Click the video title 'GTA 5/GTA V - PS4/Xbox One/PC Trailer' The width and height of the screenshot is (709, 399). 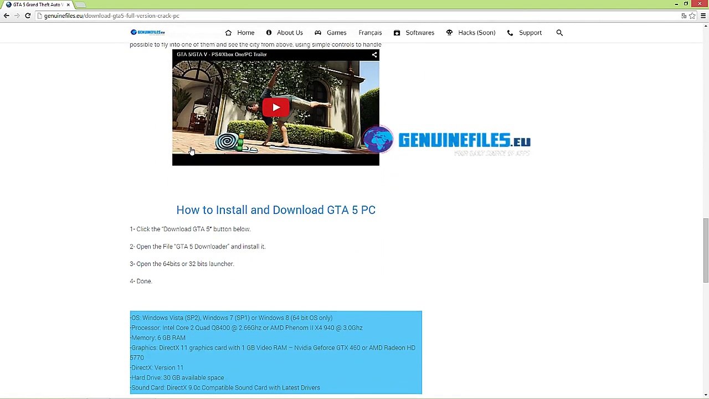coord(222,54)
